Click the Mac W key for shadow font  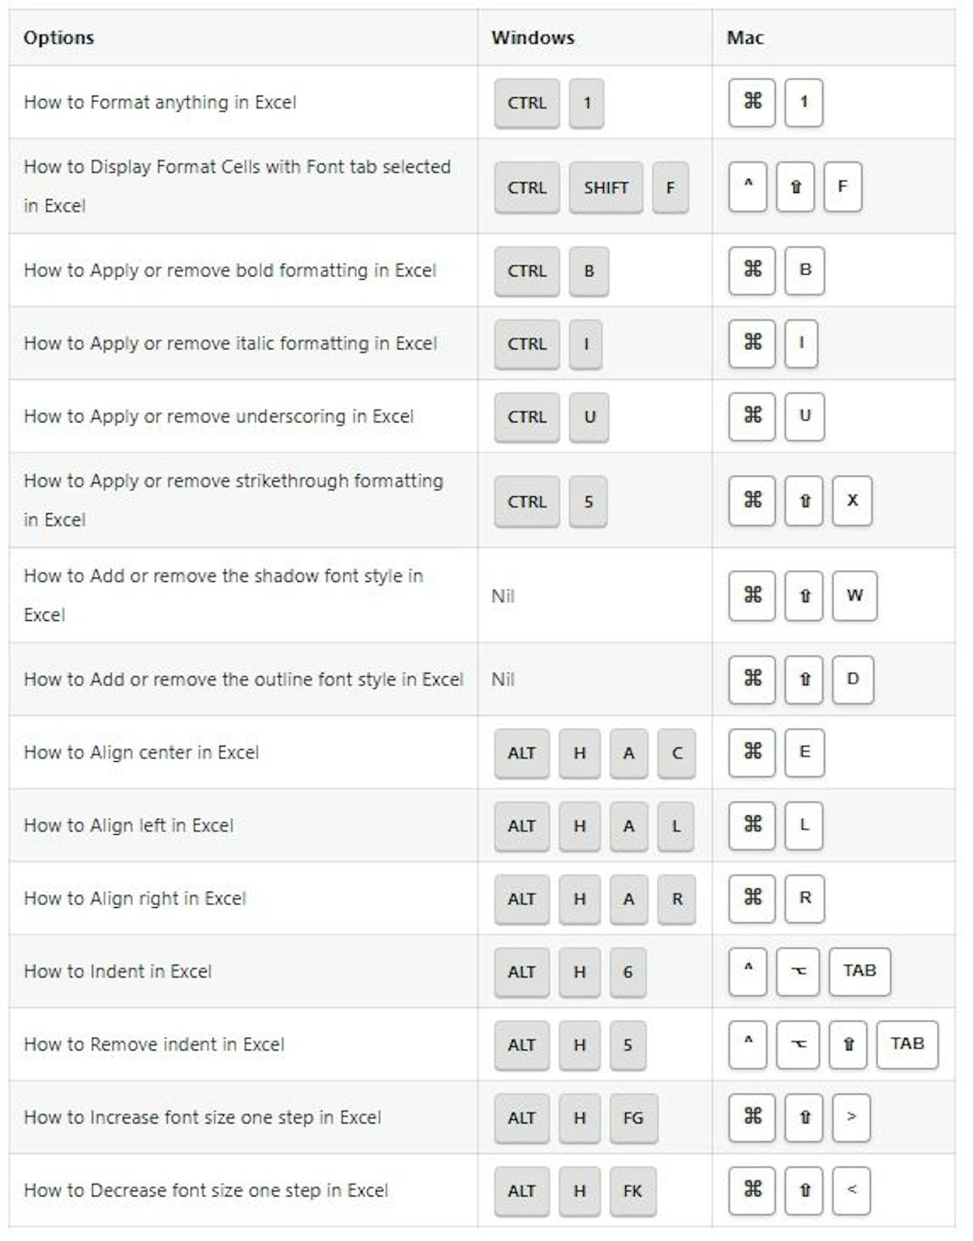[x=855, y=596]
